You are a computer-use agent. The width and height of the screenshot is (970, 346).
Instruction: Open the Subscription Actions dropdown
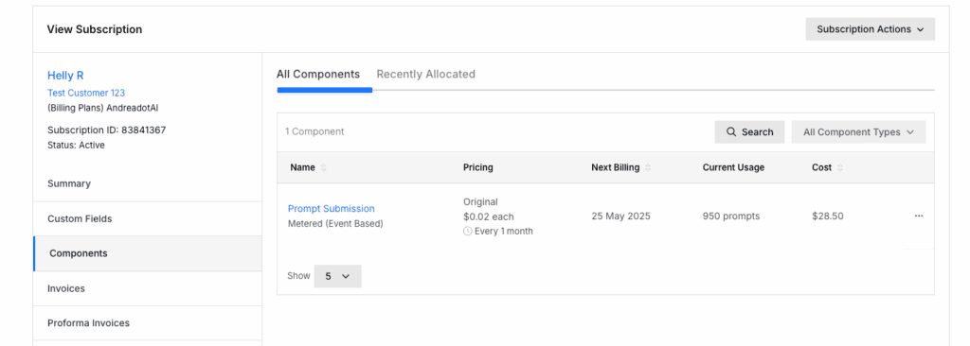point(870,29)
